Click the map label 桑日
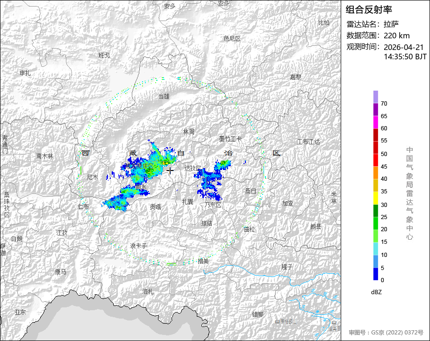The image size is (430, 341). pos(251,191)
